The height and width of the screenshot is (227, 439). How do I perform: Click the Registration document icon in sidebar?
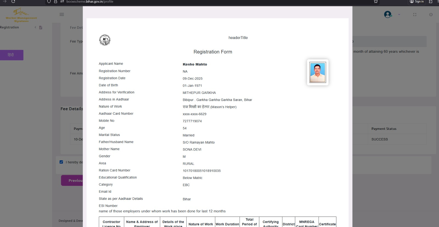click(41, 27)
